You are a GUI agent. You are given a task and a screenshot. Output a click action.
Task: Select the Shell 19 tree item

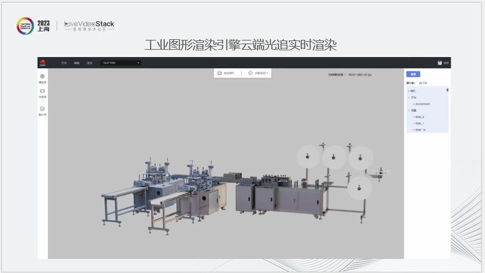pos(419,130)
